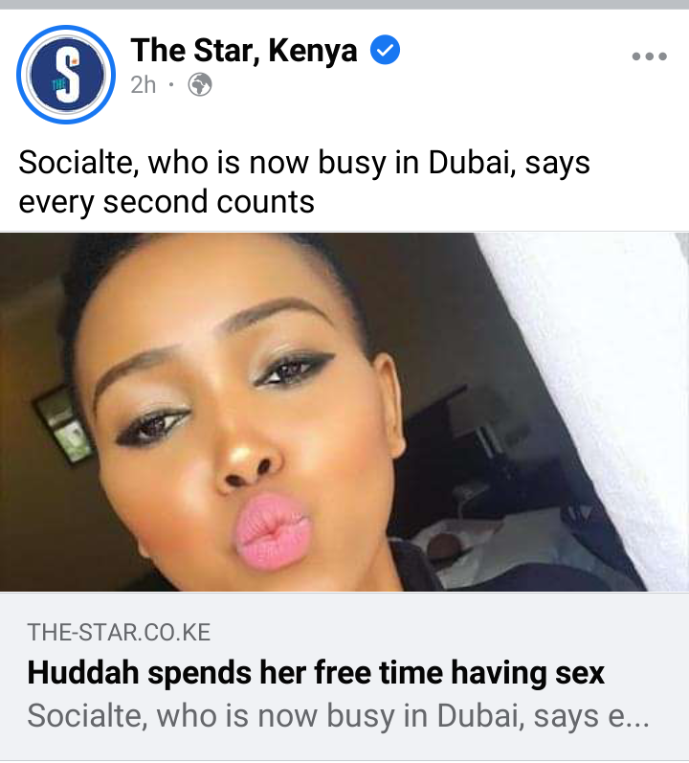
Task: Open the headline starting with Huddah spends
Action: (x=316, y=672)
